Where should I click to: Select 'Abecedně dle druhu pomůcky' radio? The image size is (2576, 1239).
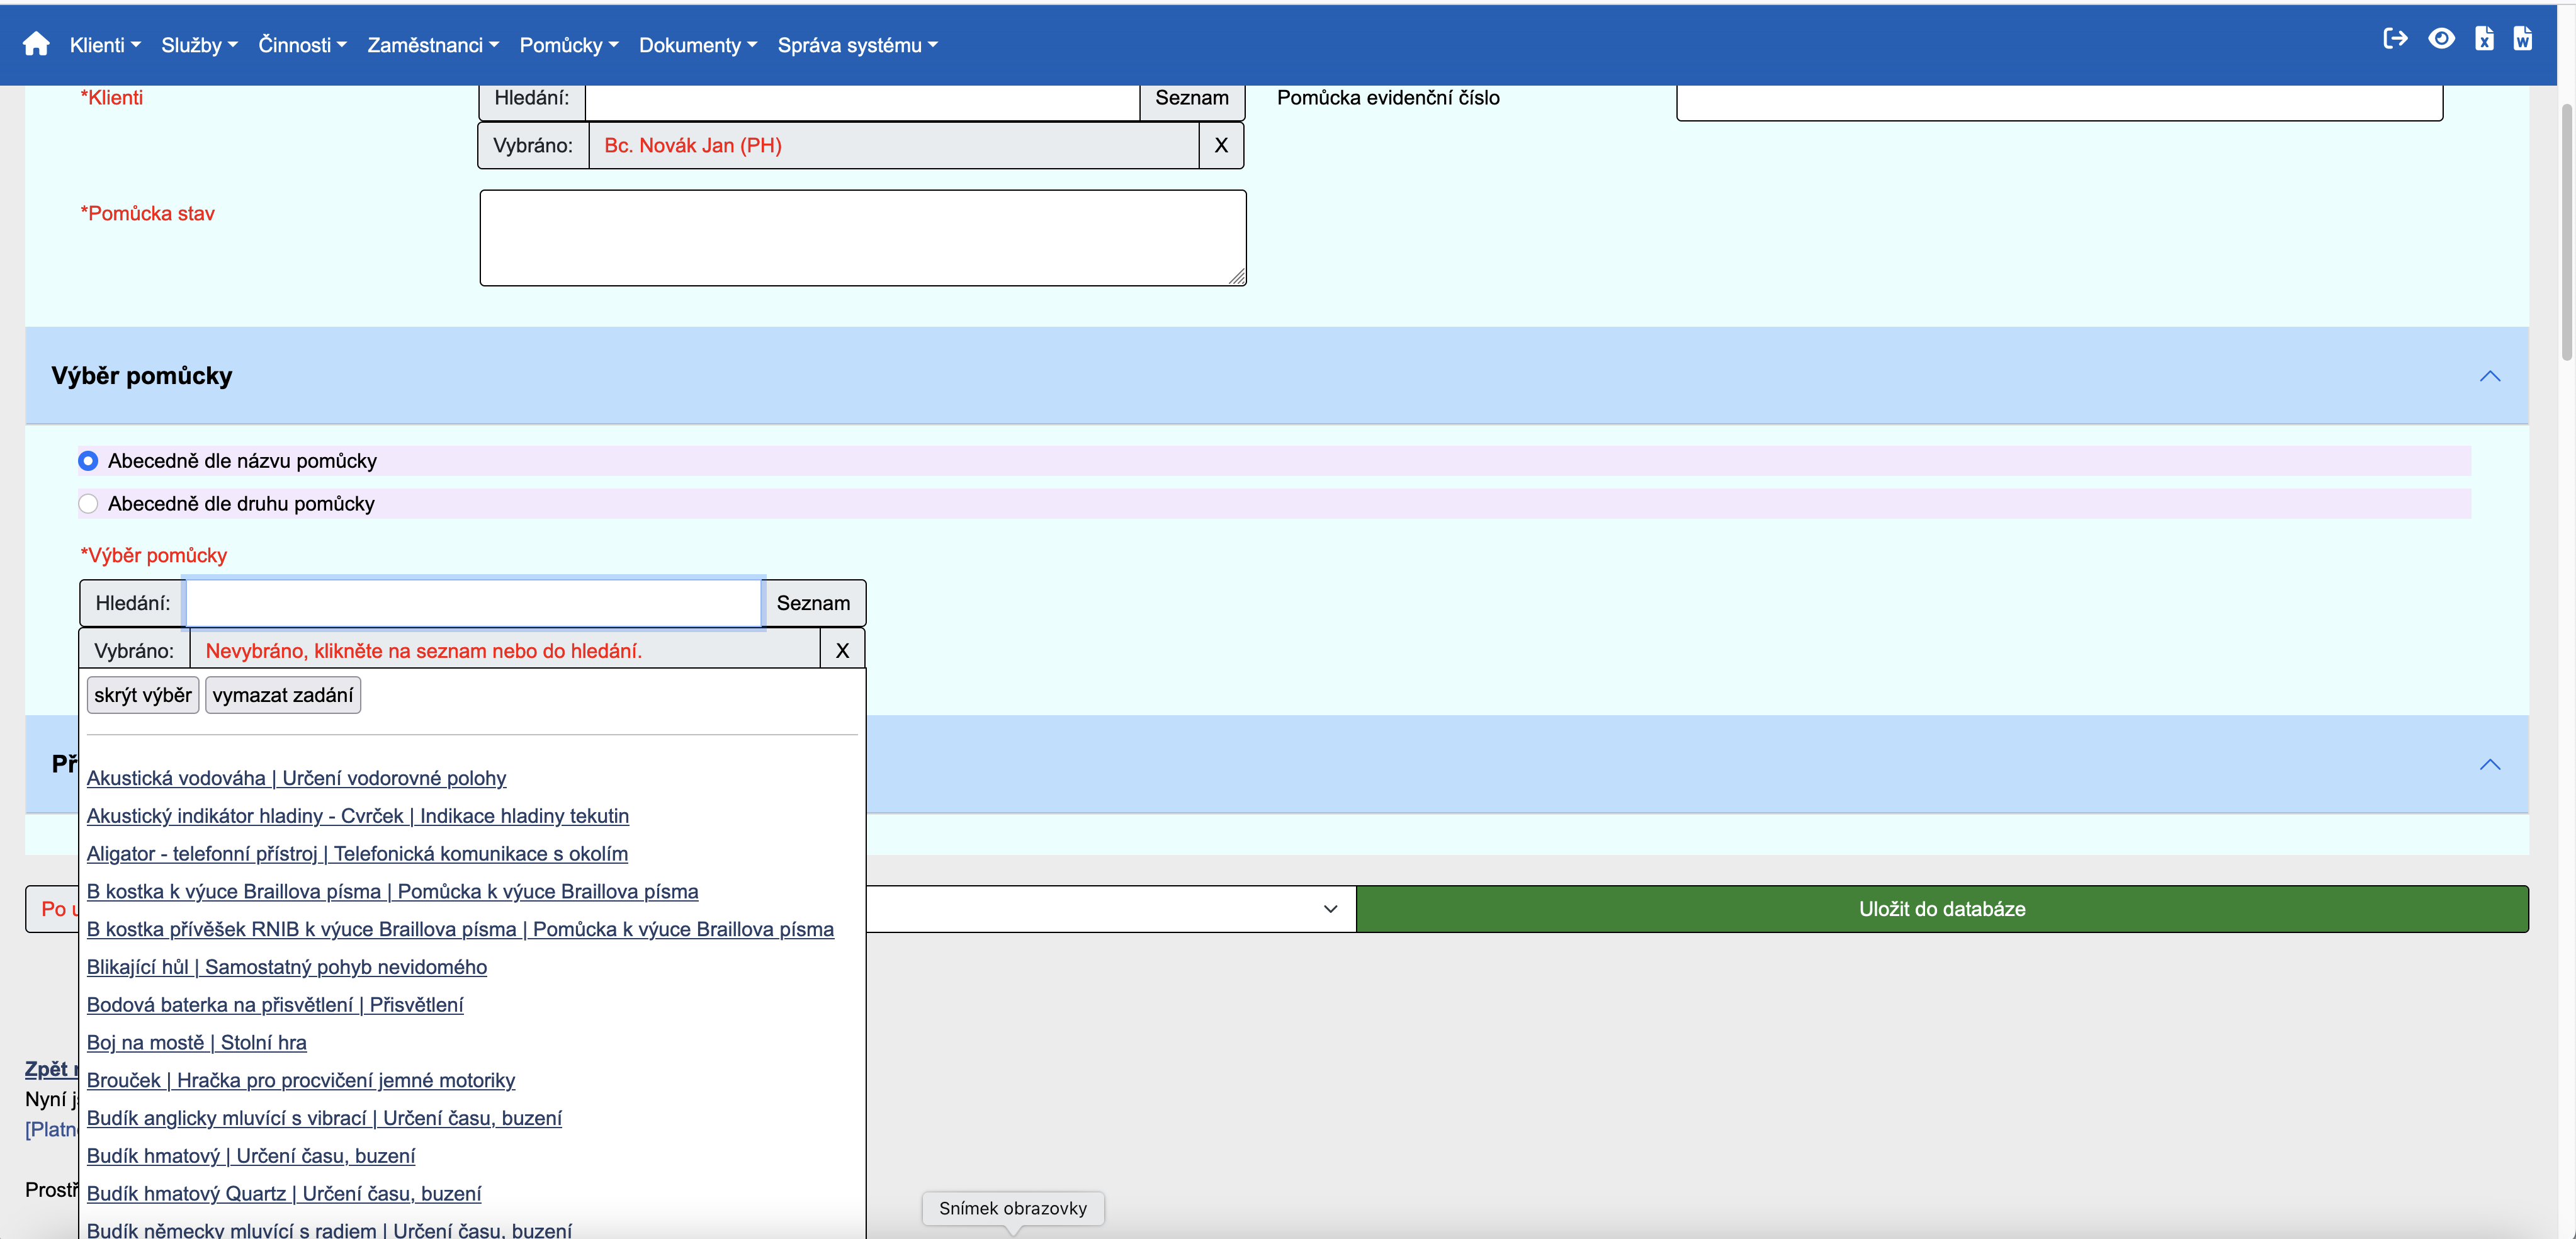pyautogui.click(x=88, y=504)
